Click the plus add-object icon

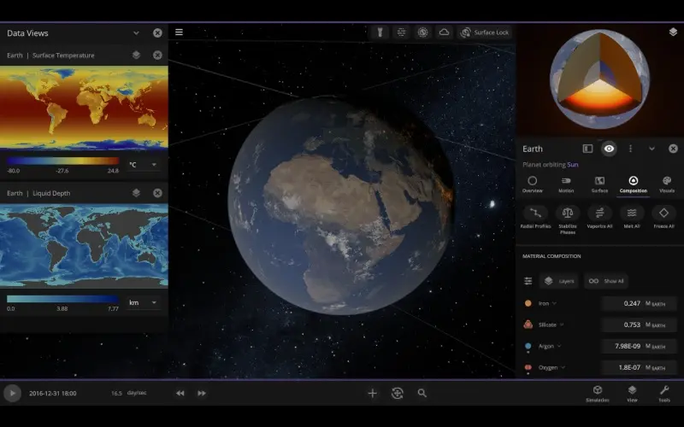tap(372, 393)
